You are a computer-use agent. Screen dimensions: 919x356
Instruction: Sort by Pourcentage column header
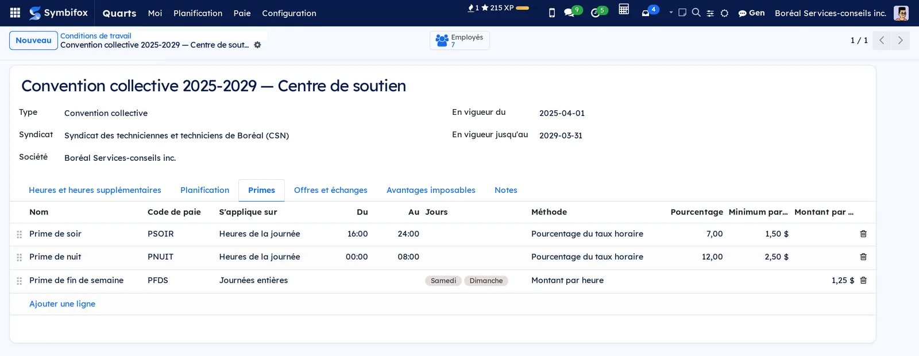pyautogui.click(x=697, y=212)
